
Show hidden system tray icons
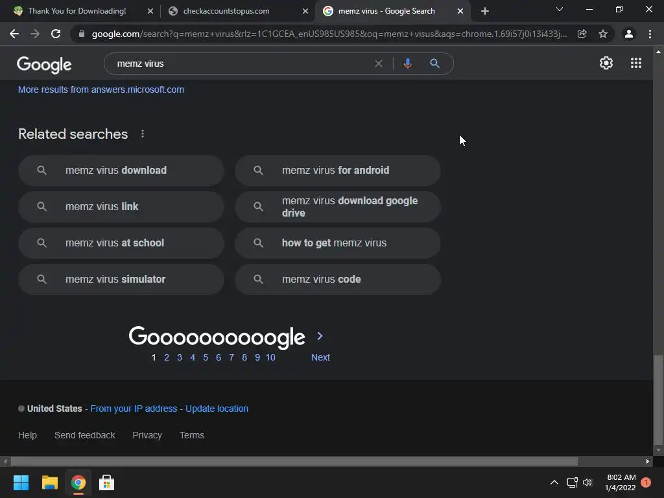554,482
